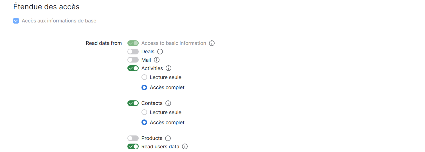The width and height of the screenshot is (425, 152).
Task: Show info tooltip icon for Deals
Action: (160, 52)
